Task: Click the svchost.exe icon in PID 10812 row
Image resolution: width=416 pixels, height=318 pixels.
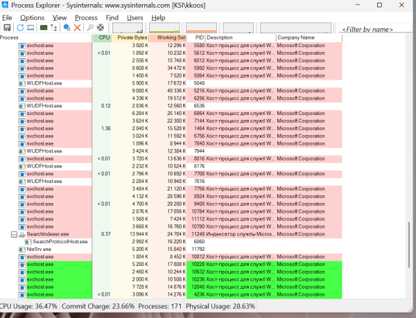Action: (x=22, y=257)
